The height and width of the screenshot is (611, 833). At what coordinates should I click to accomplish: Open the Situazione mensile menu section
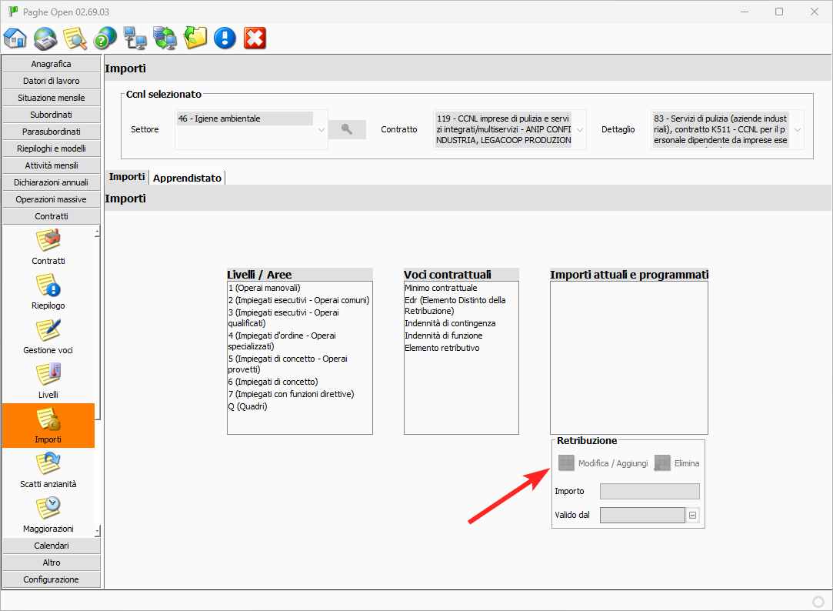tap(52, 98)
